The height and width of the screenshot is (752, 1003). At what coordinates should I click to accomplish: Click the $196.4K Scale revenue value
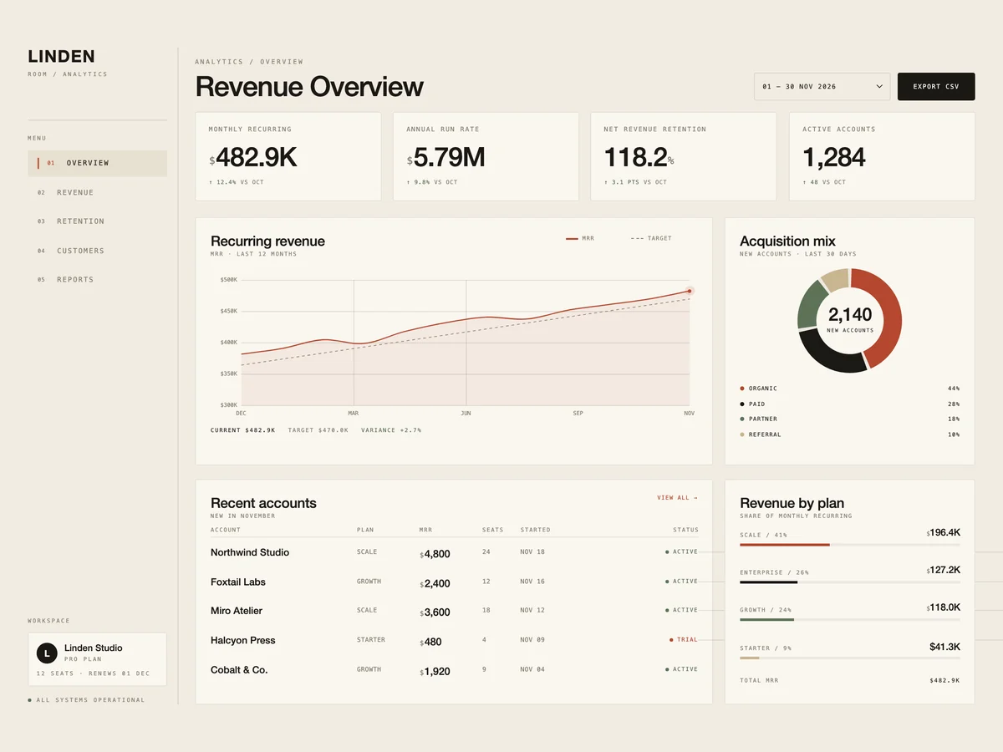[x=943, y=532]
